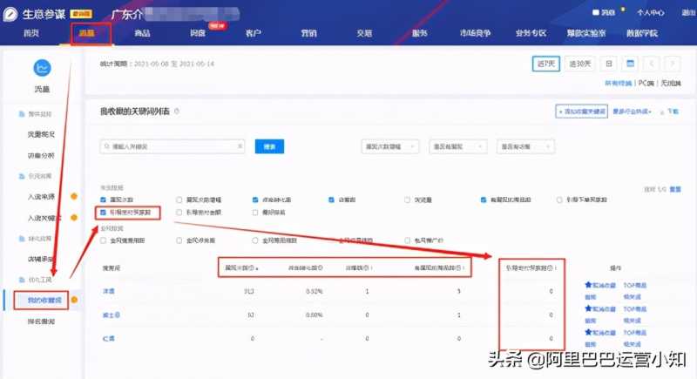Check the 引导下单买家数 checkbox
Screen dimensions: 697x379
pos(559,200)
